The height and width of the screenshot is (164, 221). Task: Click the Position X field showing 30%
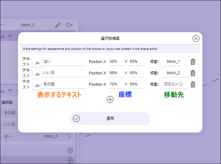[x=115, y=61]
